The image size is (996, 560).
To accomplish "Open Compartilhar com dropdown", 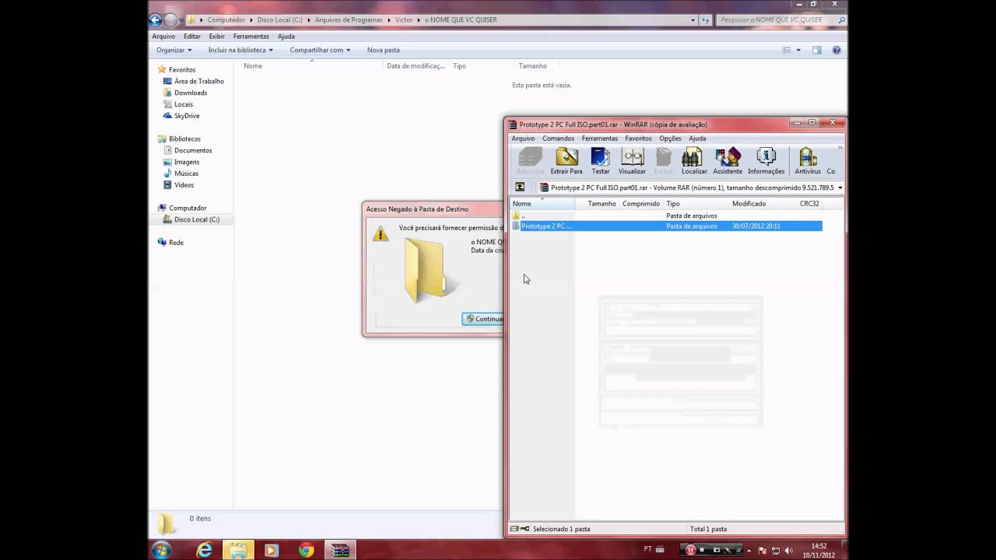I will [320, 50].
